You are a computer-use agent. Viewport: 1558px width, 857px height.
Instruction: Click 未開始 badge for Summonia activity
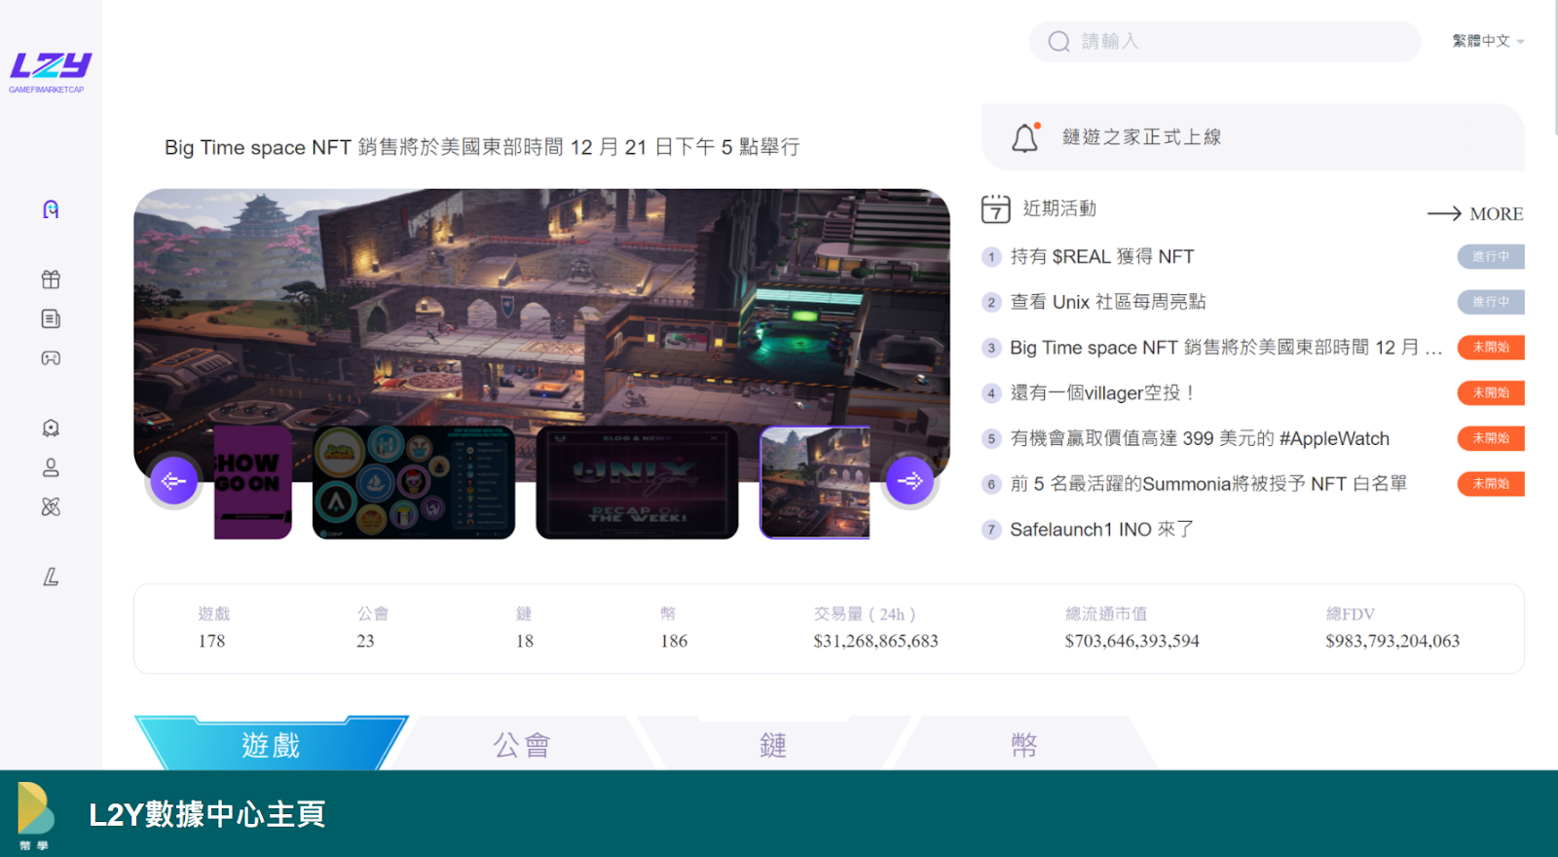coord(1491,484)
